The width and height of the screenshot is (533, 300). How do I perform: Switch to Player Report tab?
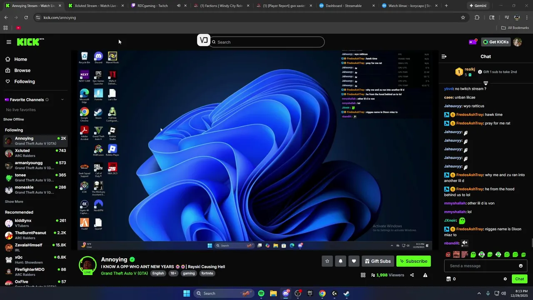284,6
